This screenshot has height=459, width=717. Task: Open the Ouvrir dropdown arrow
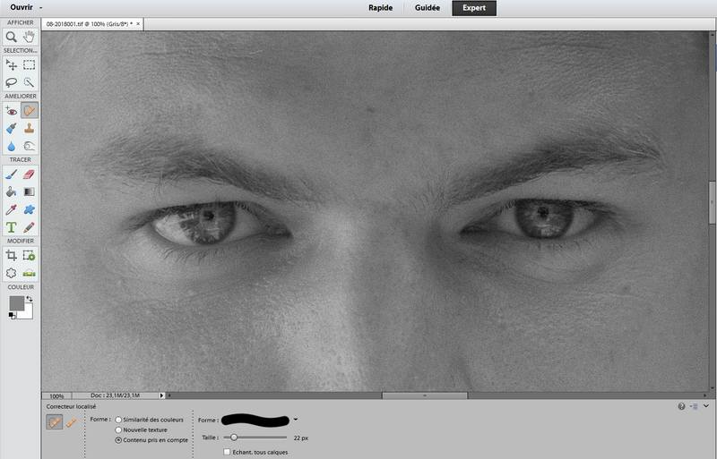coord(40,7)
